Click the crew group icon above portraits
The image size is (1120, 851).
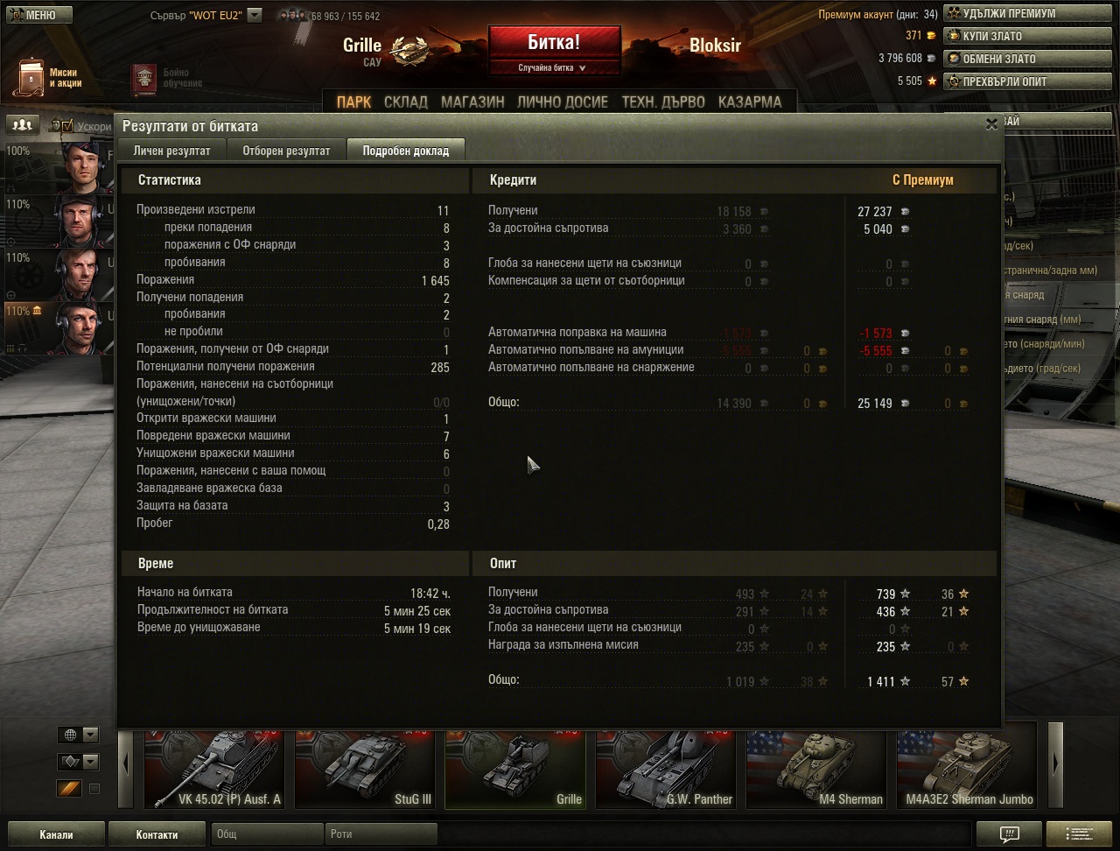(x=23, y=124)
